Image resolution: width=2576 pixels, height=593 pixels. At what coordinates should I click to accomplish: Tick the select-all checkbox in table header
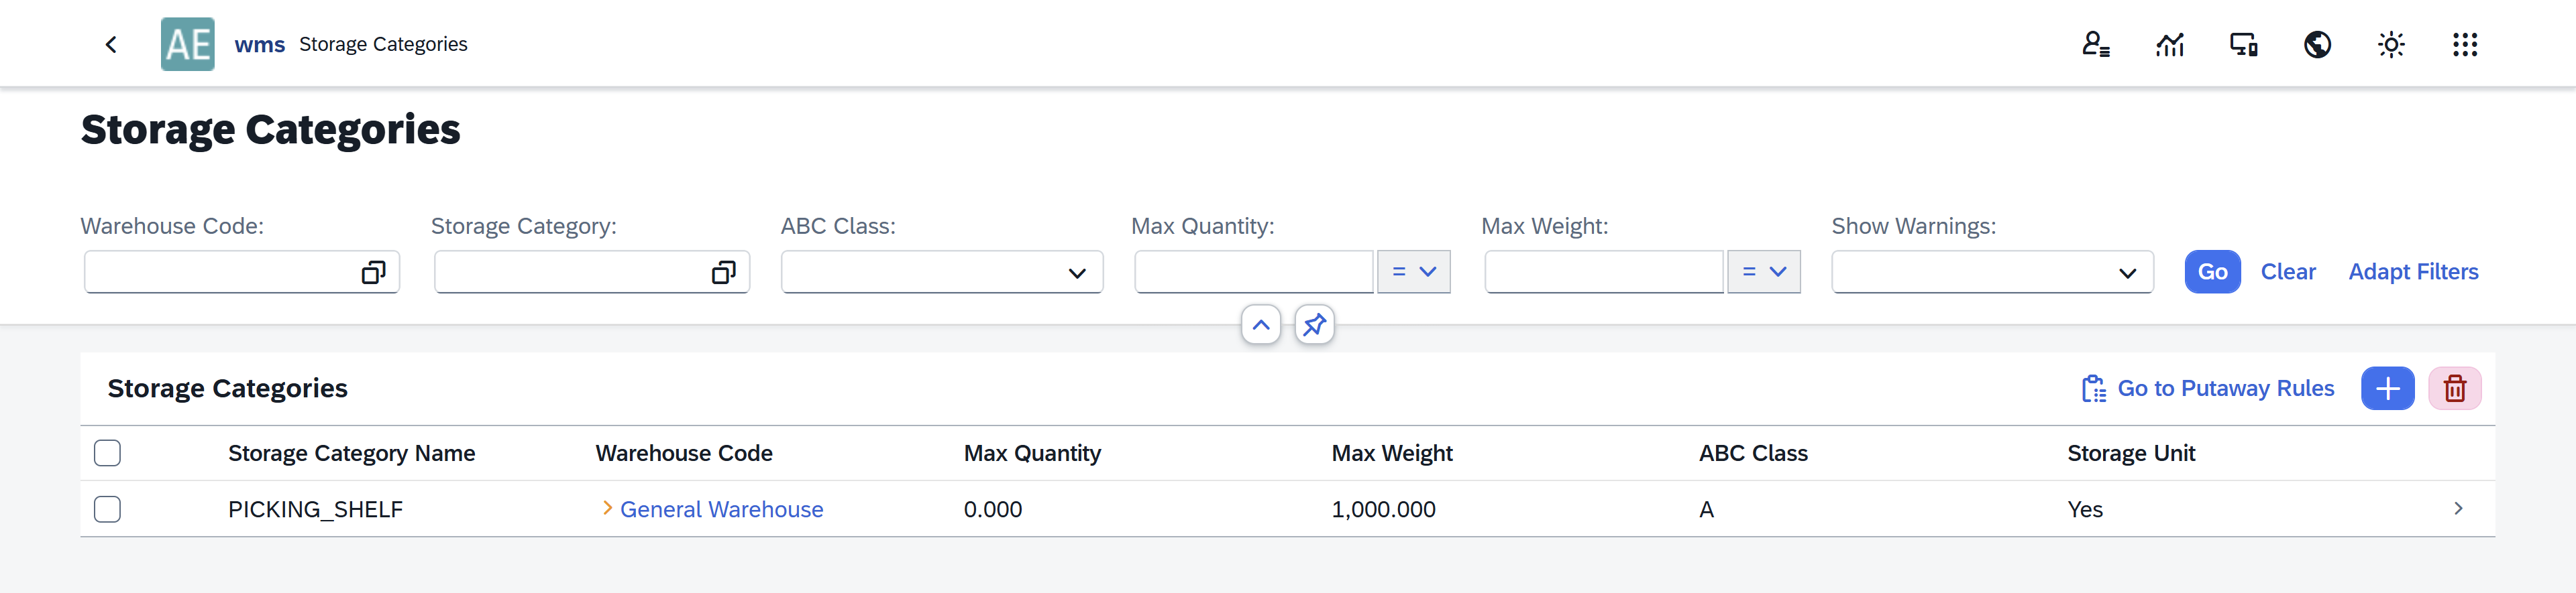tap(107, 453)
